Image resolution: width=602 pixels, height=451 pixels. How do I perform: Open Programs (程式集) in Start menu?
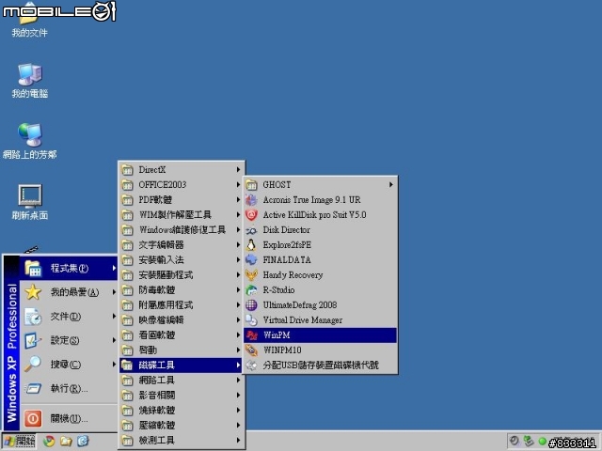click(69, 268)
